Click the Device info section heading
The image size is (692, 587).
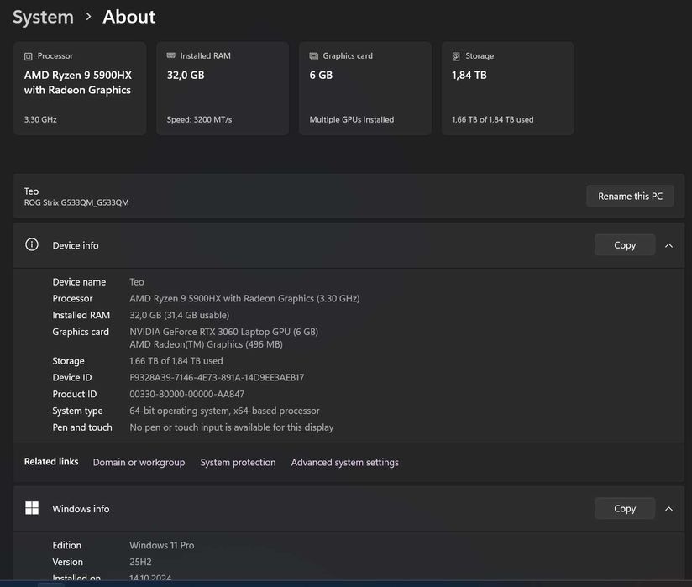pyautogui.click(x=76, y=245)
